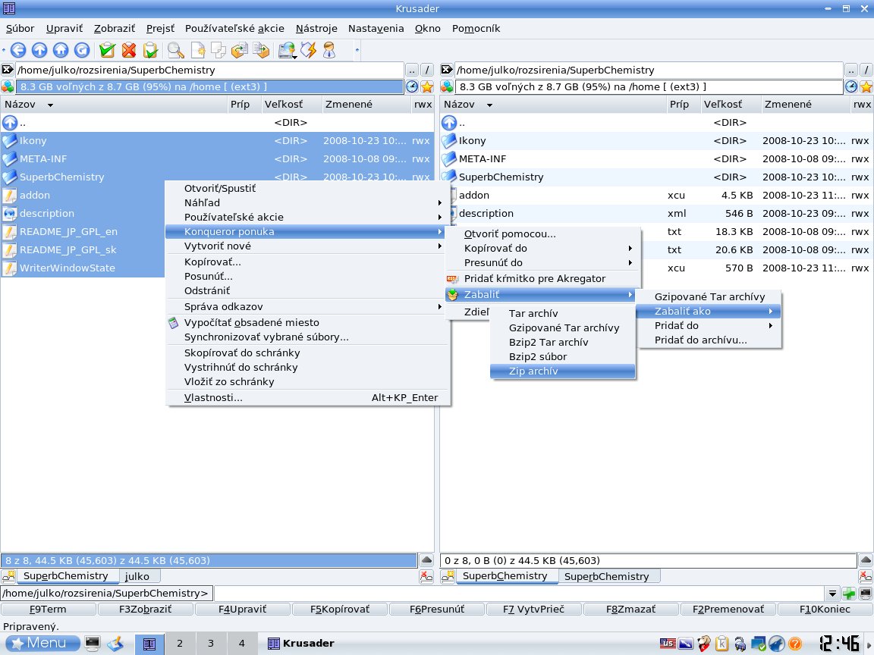Click Vlastnosti... in the context menu
The width and height of the screenshot is (874, 655).
tap(308, 398)
